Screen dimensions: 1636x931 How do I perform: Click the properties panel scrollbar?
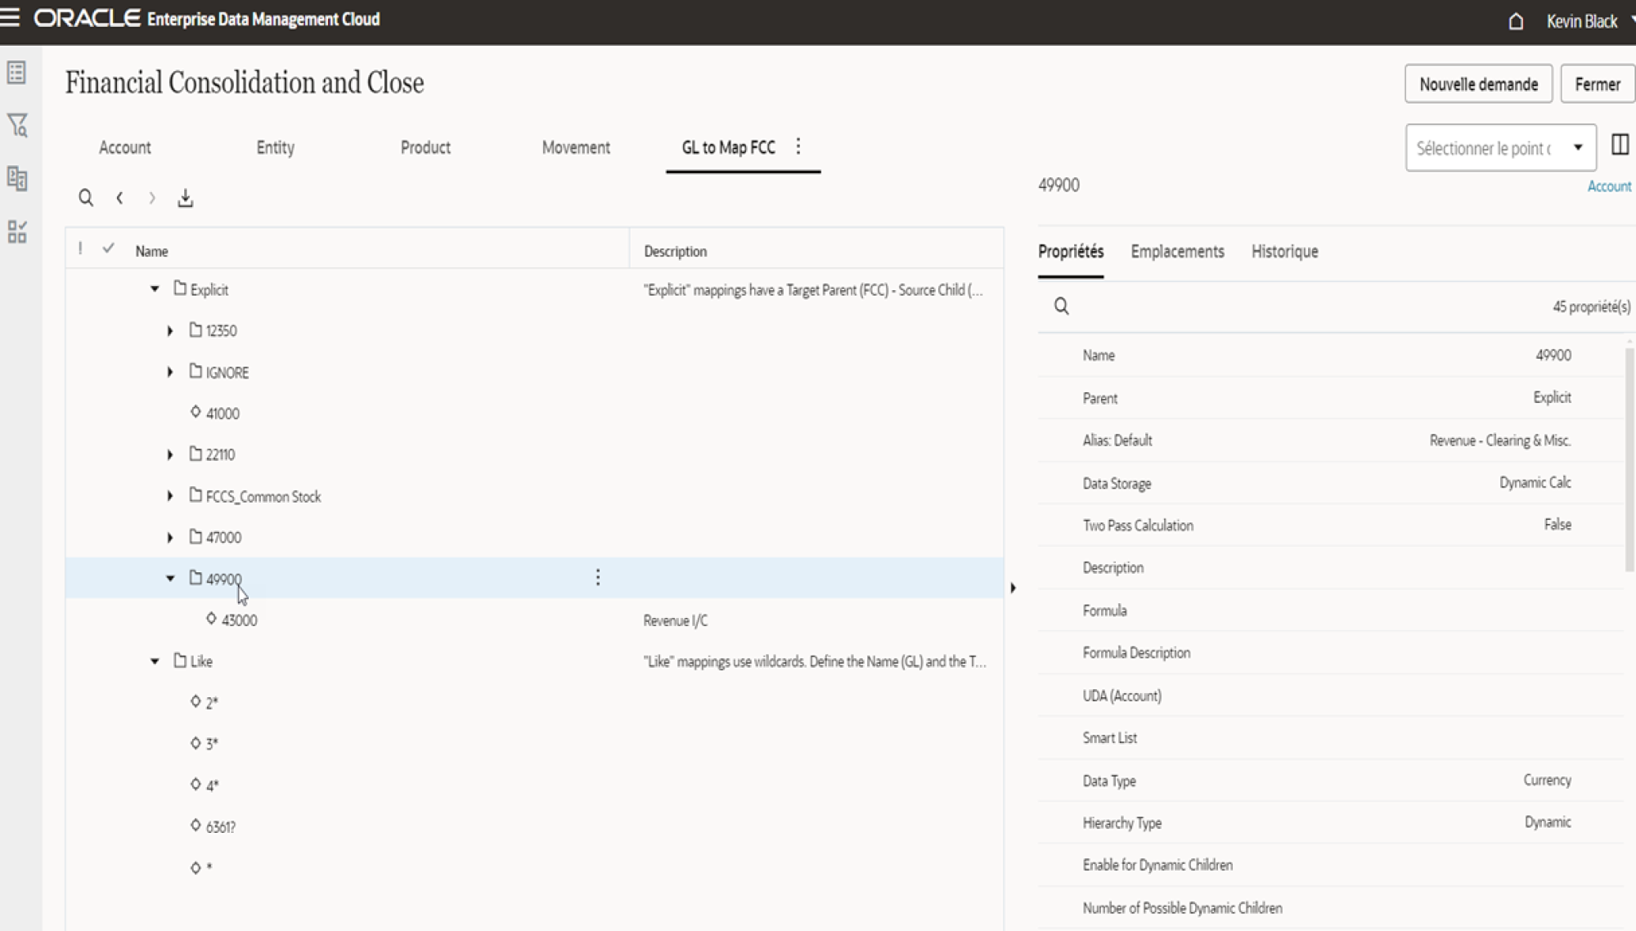click(1629, 459)
